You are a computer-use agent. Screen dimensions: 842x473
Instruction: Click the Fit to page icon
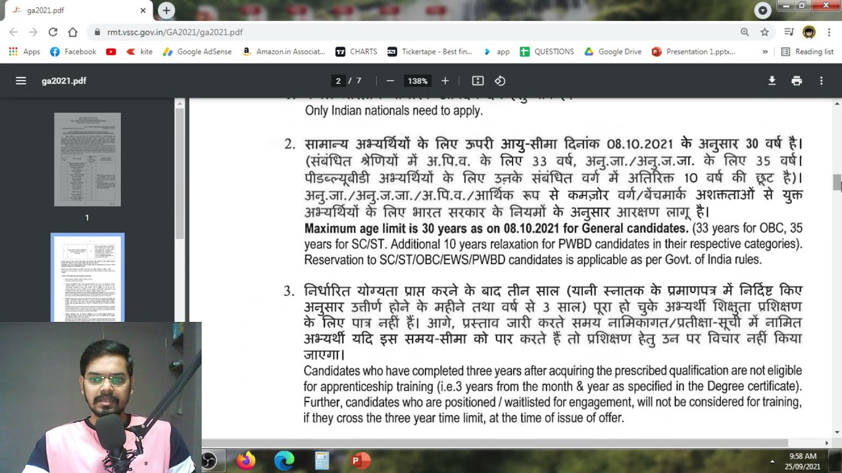pos(478,81)
